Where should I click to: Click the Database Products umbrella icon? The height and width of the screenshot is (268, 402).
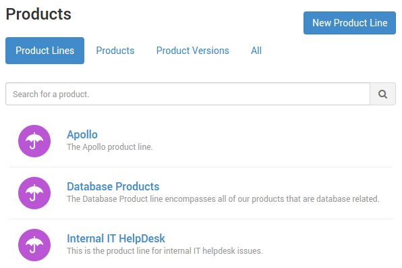(x=34, y=193)
